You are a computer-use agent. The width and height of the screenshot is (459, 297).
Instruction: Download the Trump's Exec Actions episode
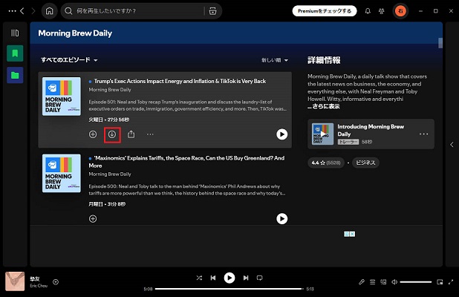[112, 134]
